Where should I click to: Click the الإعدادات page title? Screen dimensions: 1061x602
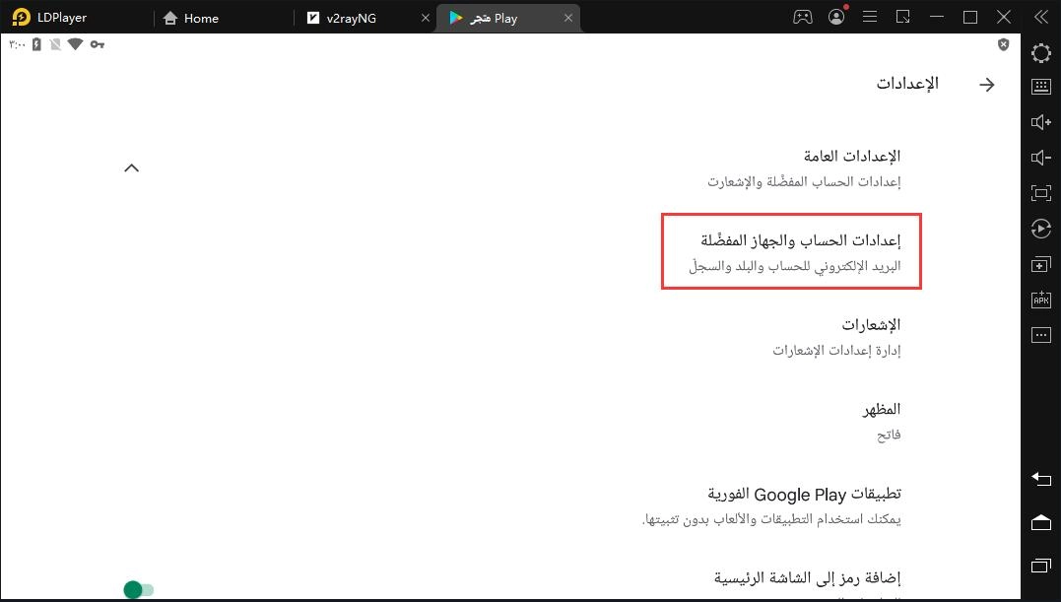click(x=907, y=83)
